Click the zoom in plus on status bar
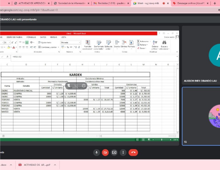 point(170,140)
